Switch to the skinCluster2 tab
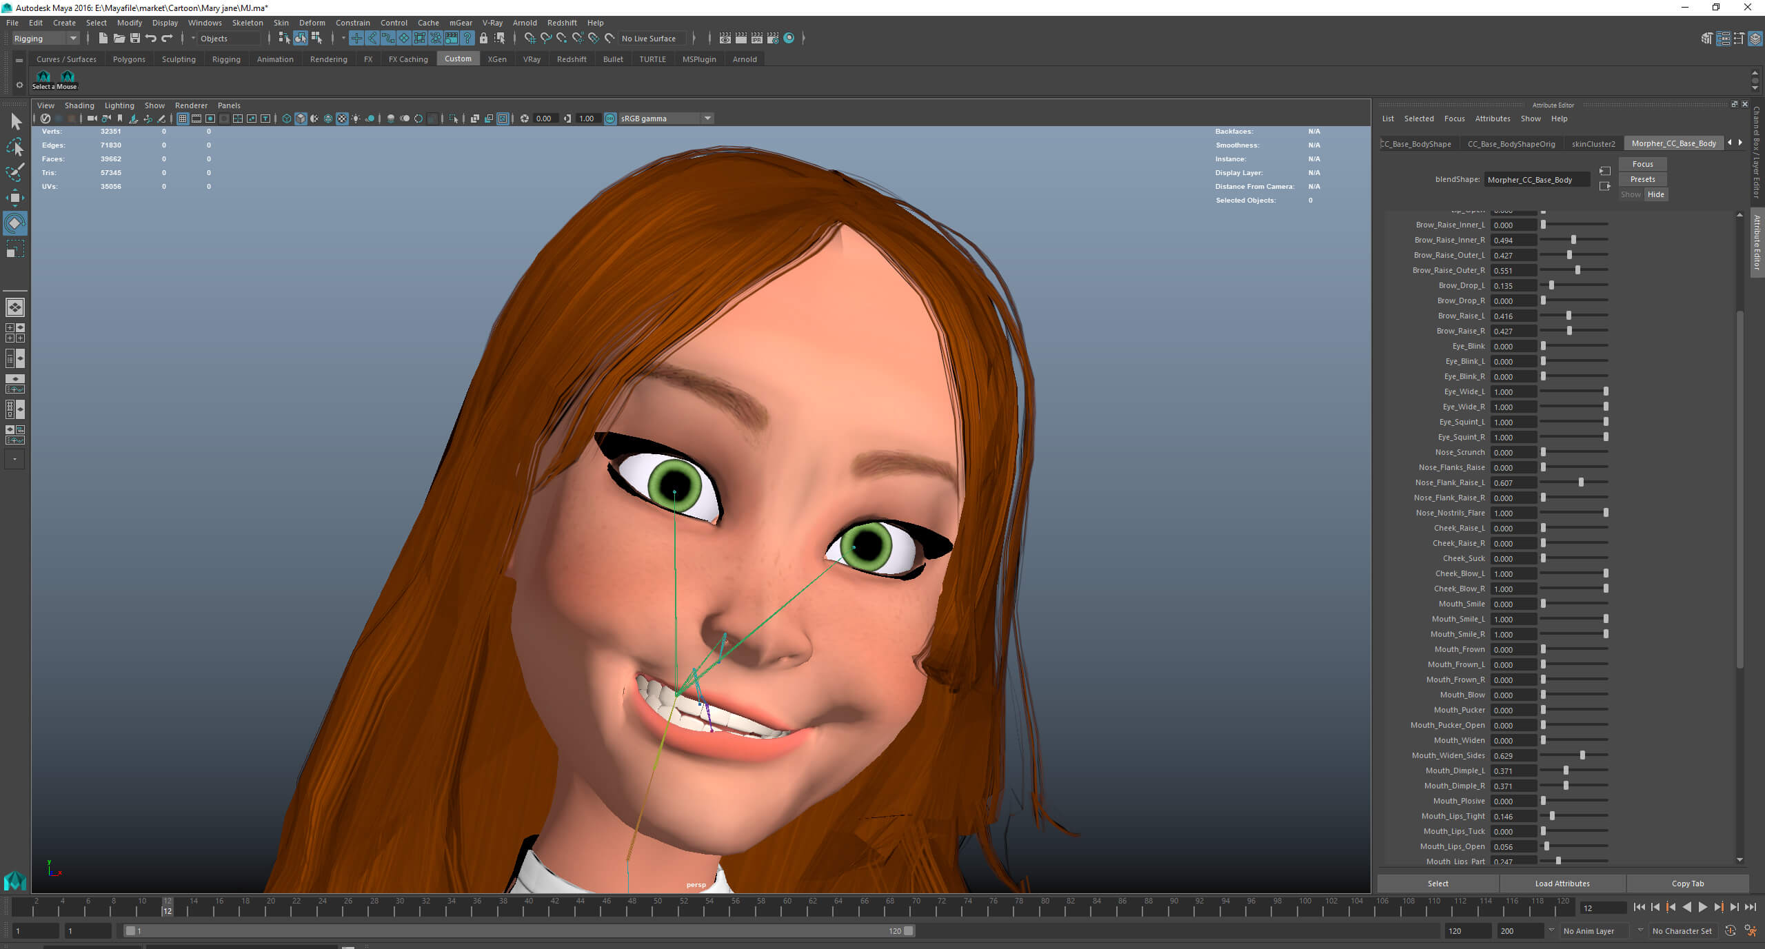 tap(1593, 143)
